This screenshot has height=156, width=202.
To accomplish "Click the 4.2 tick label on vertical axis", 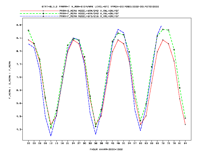I will (19, 129).
